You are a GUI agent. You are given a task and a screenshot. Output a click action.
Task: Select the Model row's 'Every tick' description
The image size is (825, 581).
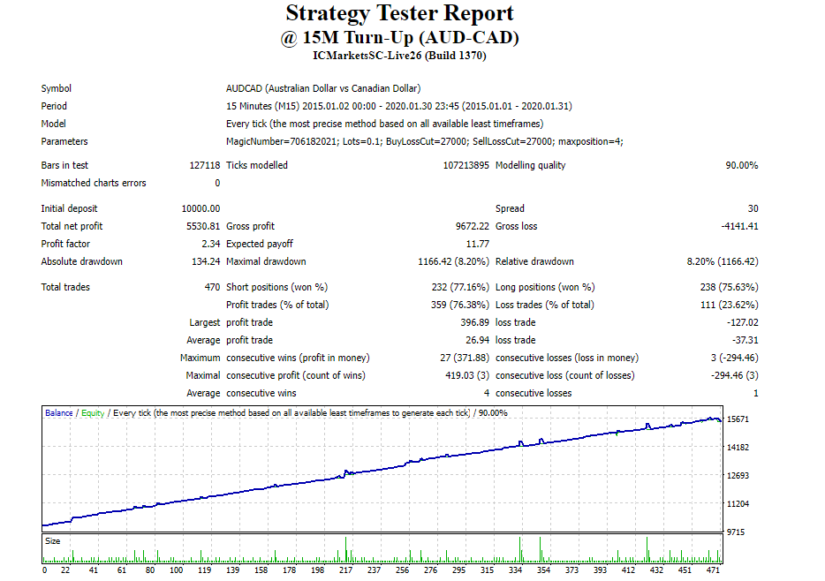click(384, 124)
